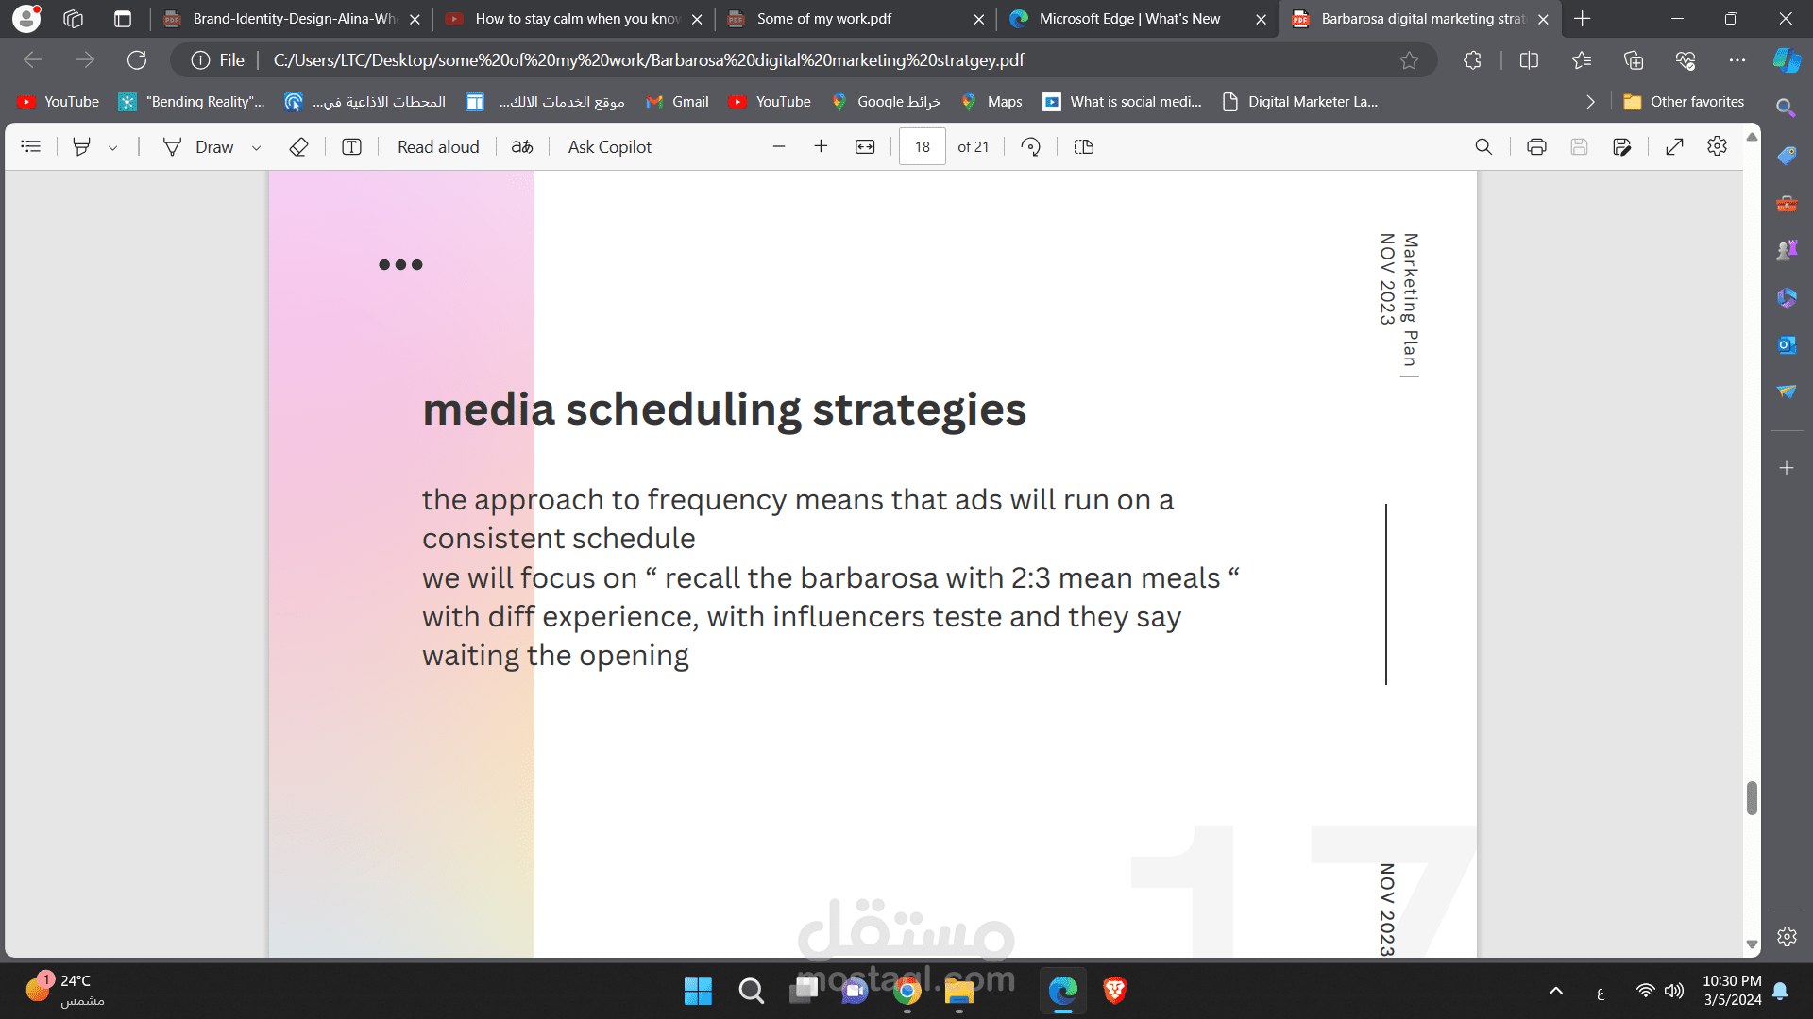The height and width of the screenshot is (1019, 1813).
Task: Click the page number input field
Action: pyautogui.click(x=922, y=147)
